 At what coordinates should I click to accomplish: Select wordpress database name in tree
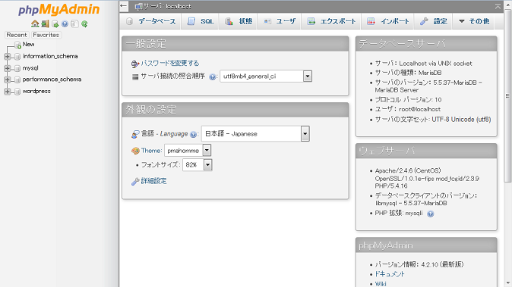36,91
